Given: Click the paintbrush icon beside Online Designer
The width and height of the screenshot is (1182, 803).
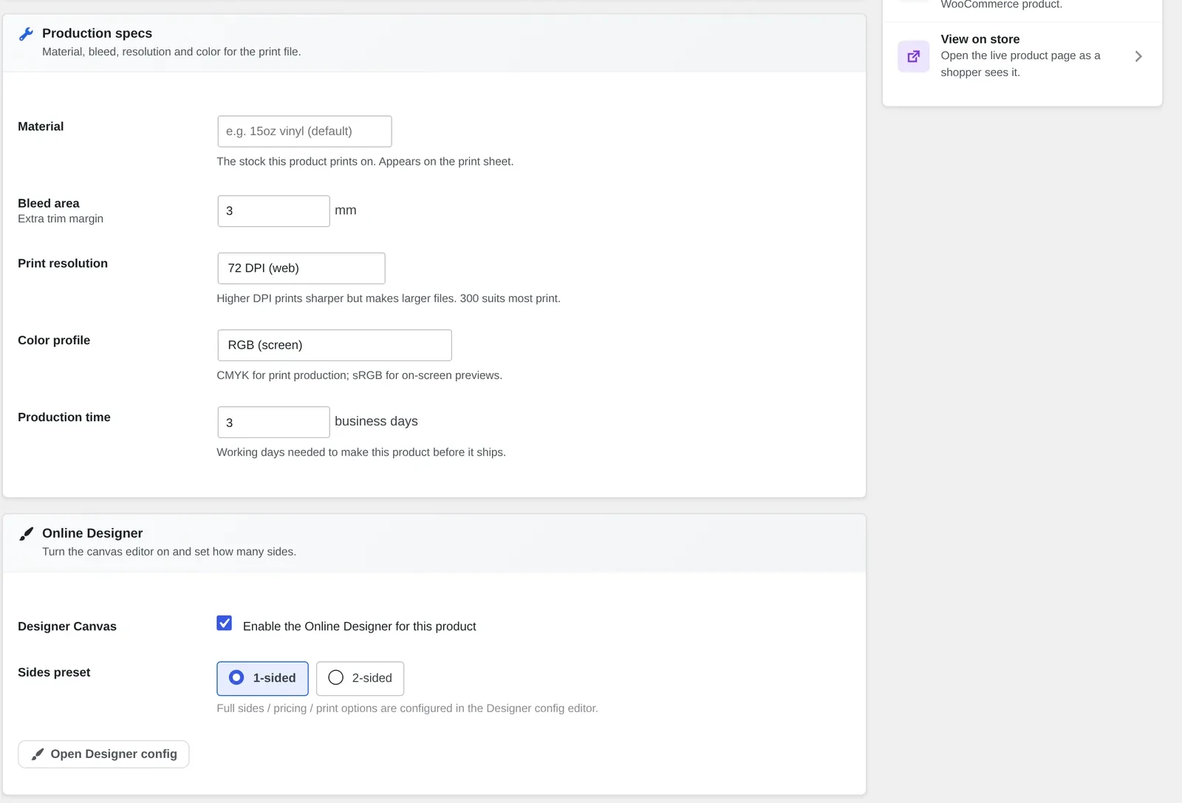Looking at the screenshot, I should (x=26, y=533).
